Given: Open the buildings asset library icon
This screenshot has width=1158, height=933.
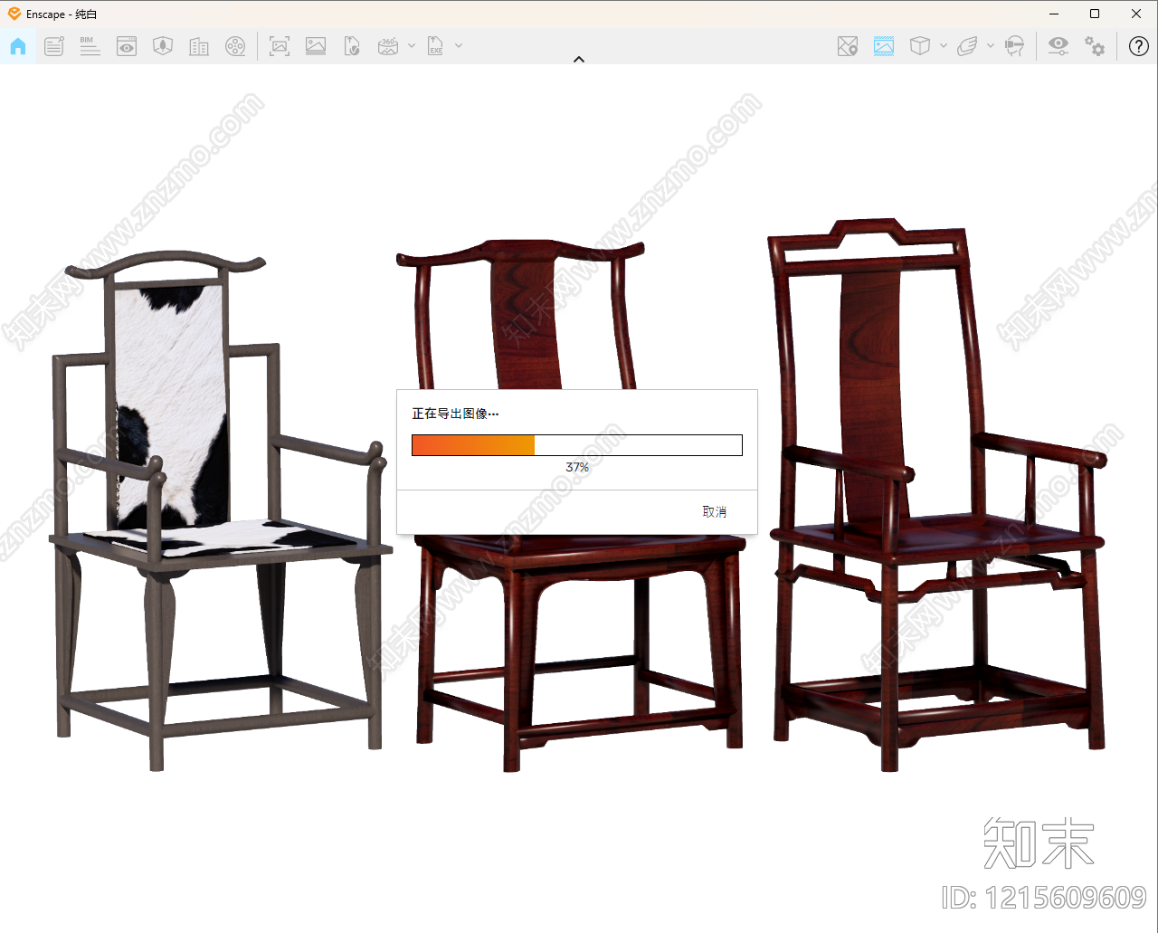Looking at the screenshot, I should click(x=199, y=46).
